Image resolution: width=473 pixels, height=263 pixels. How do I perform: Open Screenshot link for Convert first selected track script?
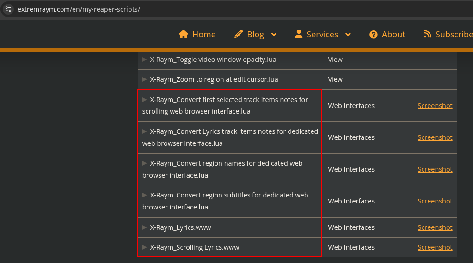pyautogui.click(x=435, y=106)
